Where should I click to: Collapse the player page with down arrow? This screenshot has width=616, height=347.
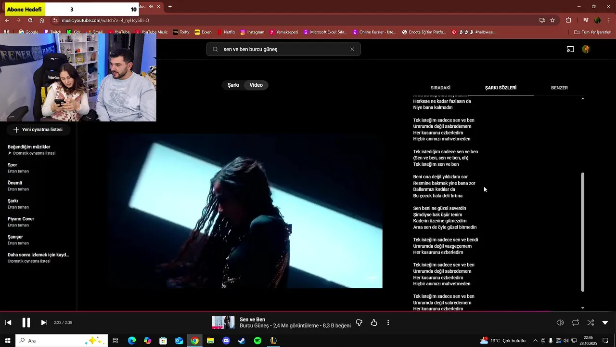click(x=605, y=322)
